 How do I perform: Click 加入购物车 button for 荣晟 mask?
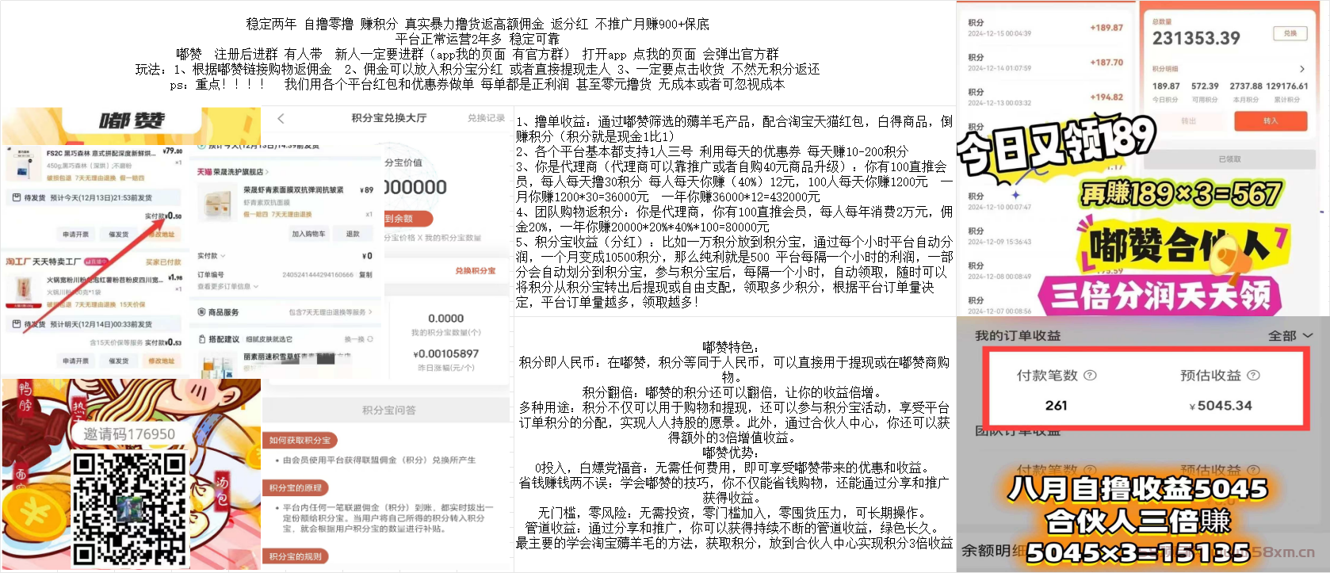click(x=308, y=234)
